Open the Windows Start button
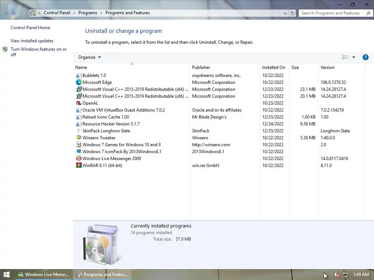 pos(7,275)
